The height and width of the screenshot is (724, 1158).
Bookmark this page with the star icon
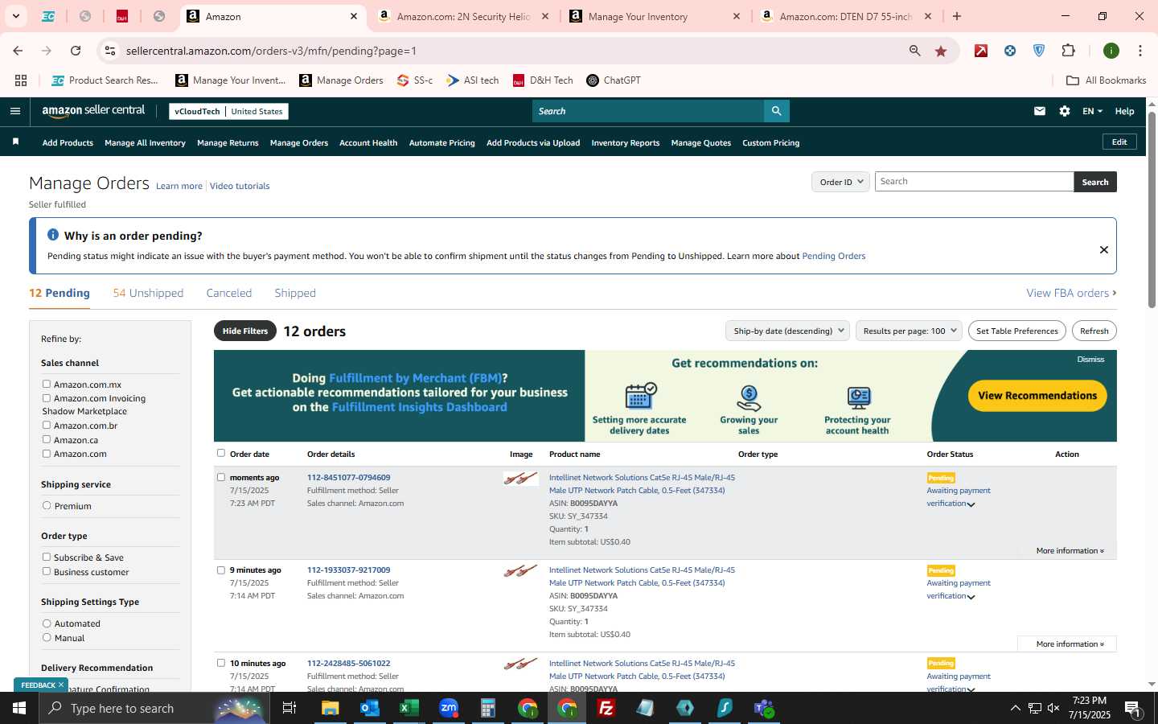point(941,51)
